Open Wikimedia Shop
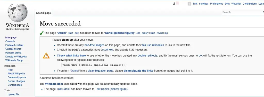Image resolution: width=264 pixels, height=97 pixels. (14, 60)
